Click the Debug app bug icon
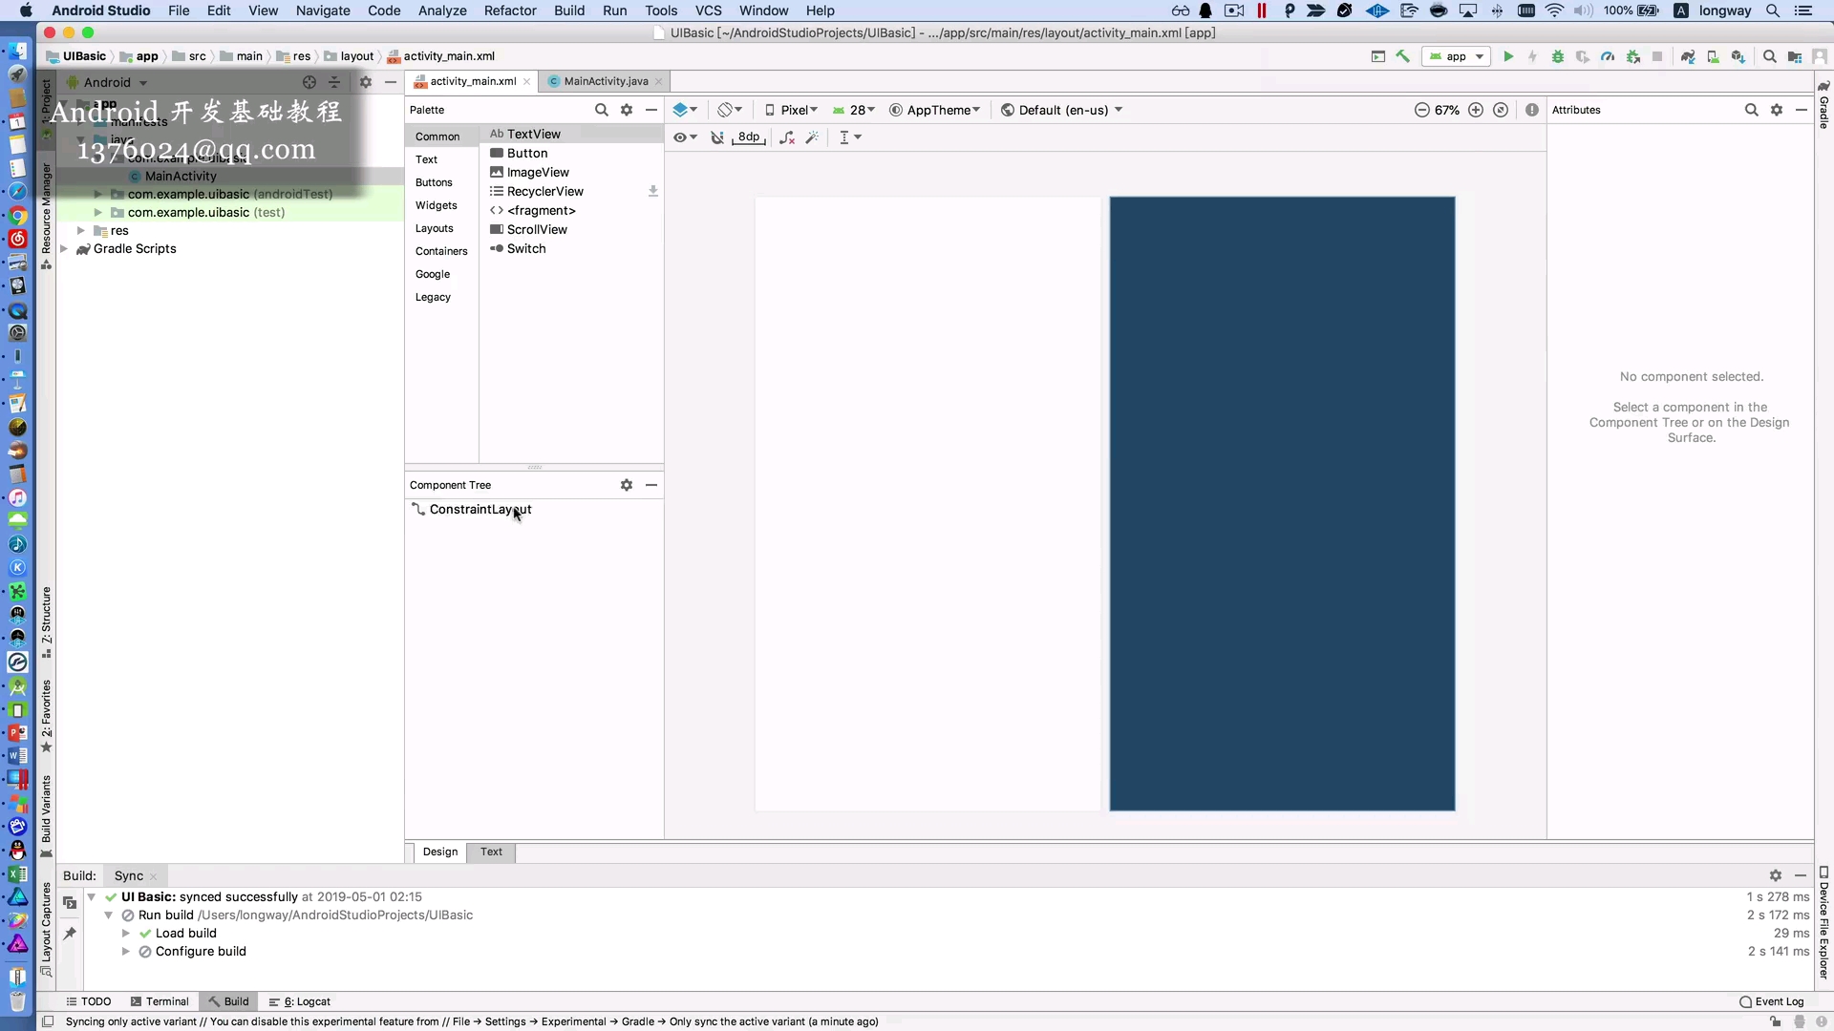Image resolution: width=1834 pixels, height=1031 pixels. click(1558, 57)
